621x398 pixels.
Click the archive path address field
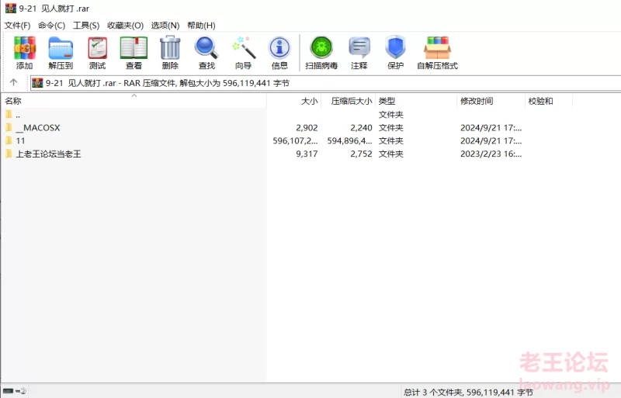(325, 83)
